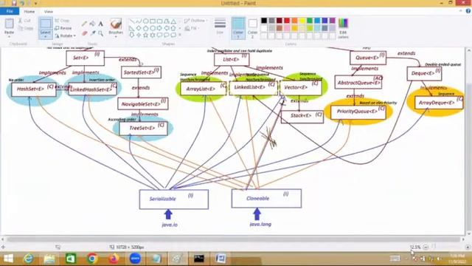
Task: Select the Fill with color bucket tool
Action: (x=93, y=24)
